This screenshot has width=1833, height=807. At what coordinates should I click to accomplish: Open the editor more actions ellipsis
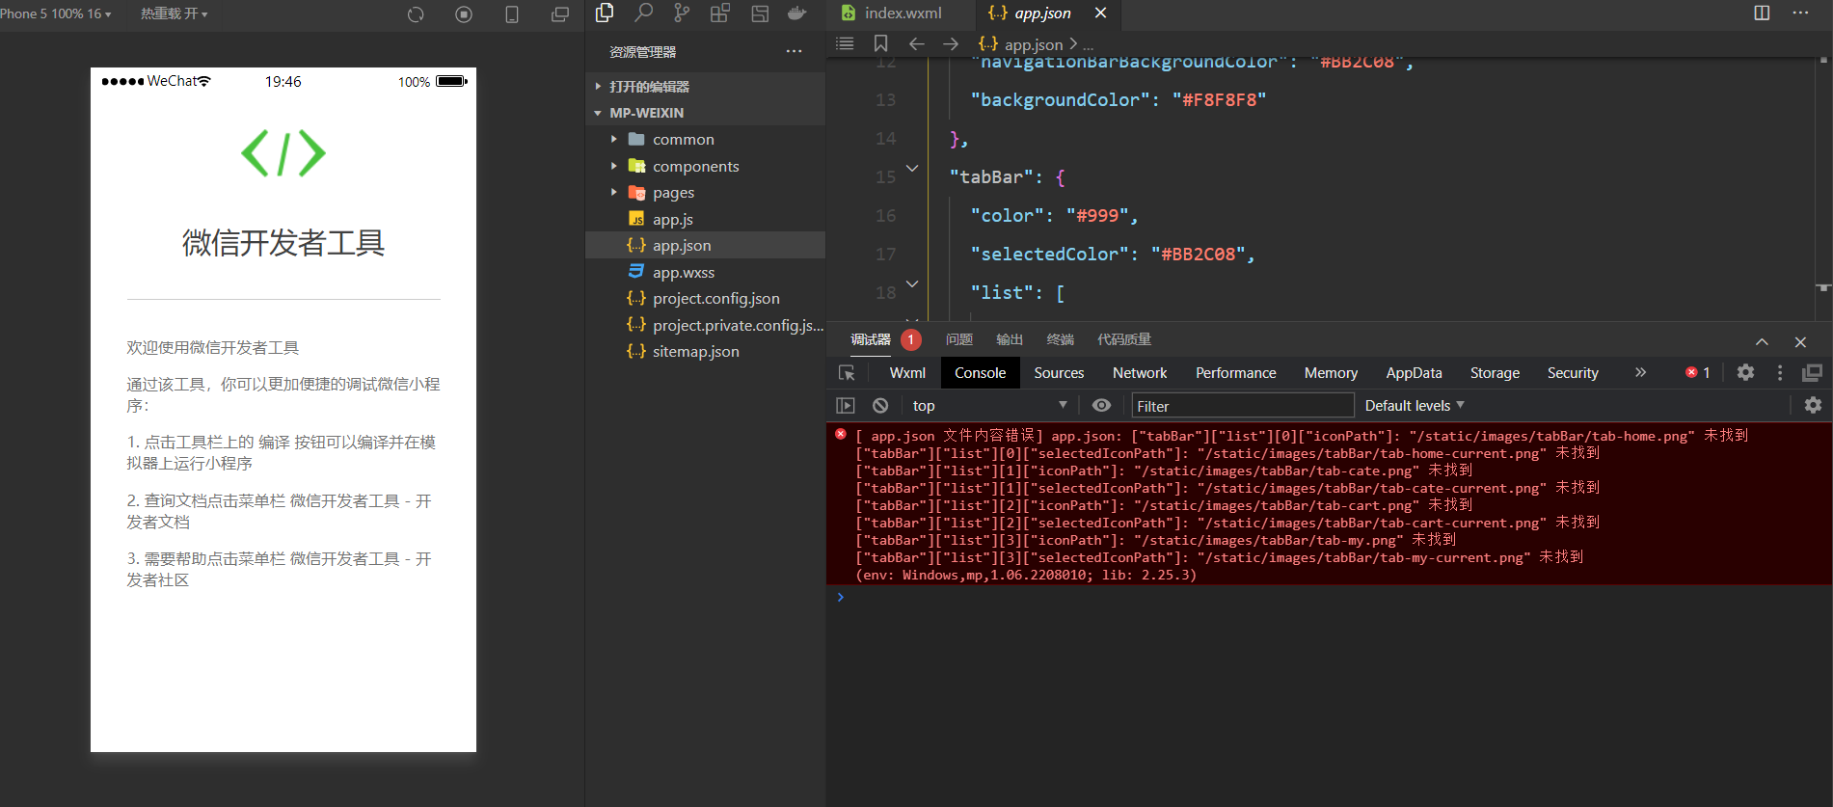click(x=1800, y=13)
